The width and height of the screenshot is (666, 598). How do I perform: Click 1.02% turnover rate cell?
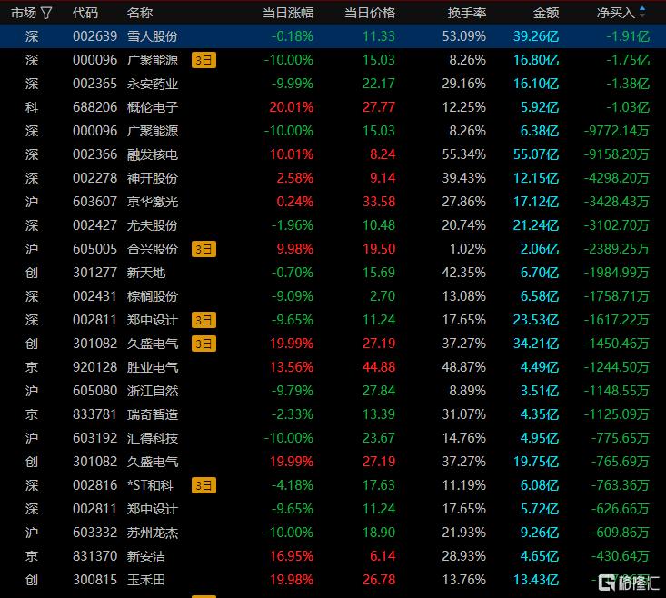click(x=468, y=249)
